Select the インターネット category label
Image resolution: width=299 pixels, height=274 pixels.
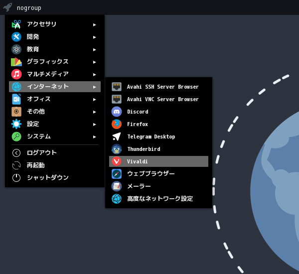point(48,86)
